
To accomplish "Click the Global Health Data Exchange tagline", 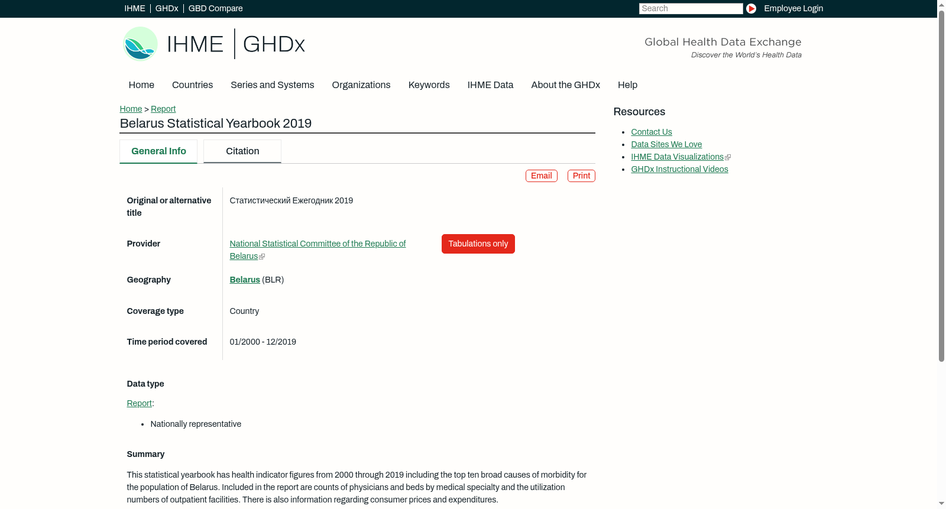I will click(x=723, y=42).
